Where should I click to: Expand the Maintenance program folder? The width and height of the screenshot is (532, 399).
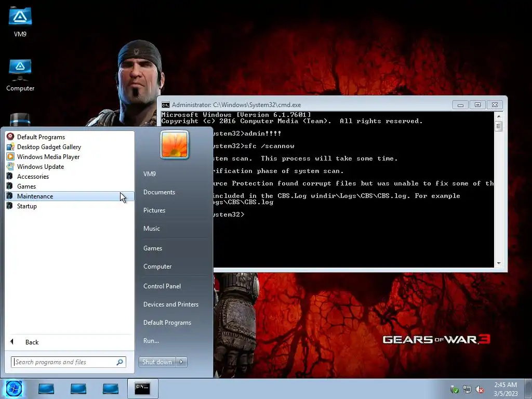(x=70, y=196)
